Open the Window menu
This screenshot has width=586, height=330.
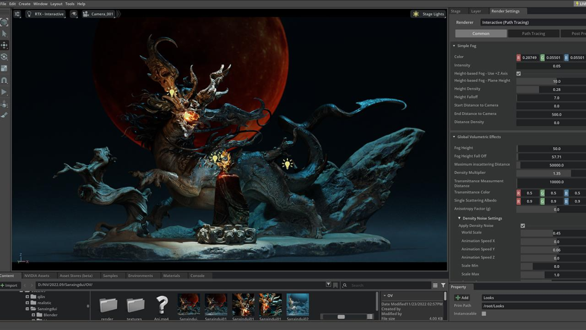coord(40,4)
